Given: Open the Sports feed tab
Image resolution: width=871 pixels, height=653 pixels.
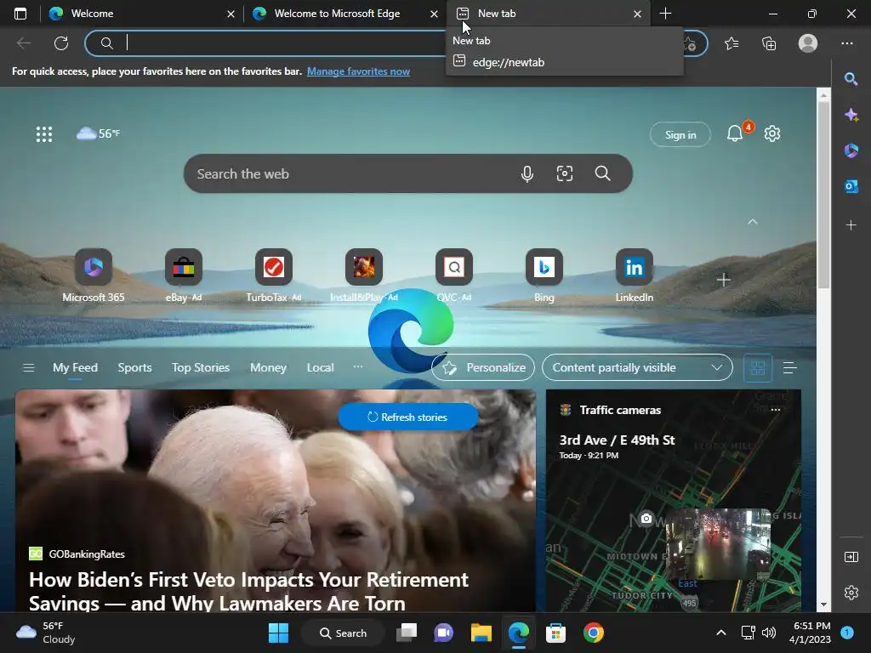Looking at the screenshot, I should click(x=134, y=367).
